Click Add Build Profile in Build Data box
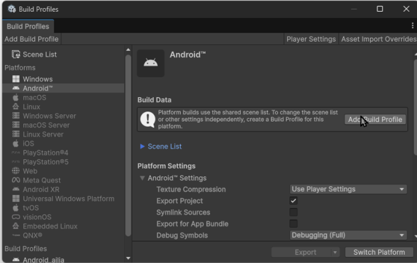 [x=375, y=119]
